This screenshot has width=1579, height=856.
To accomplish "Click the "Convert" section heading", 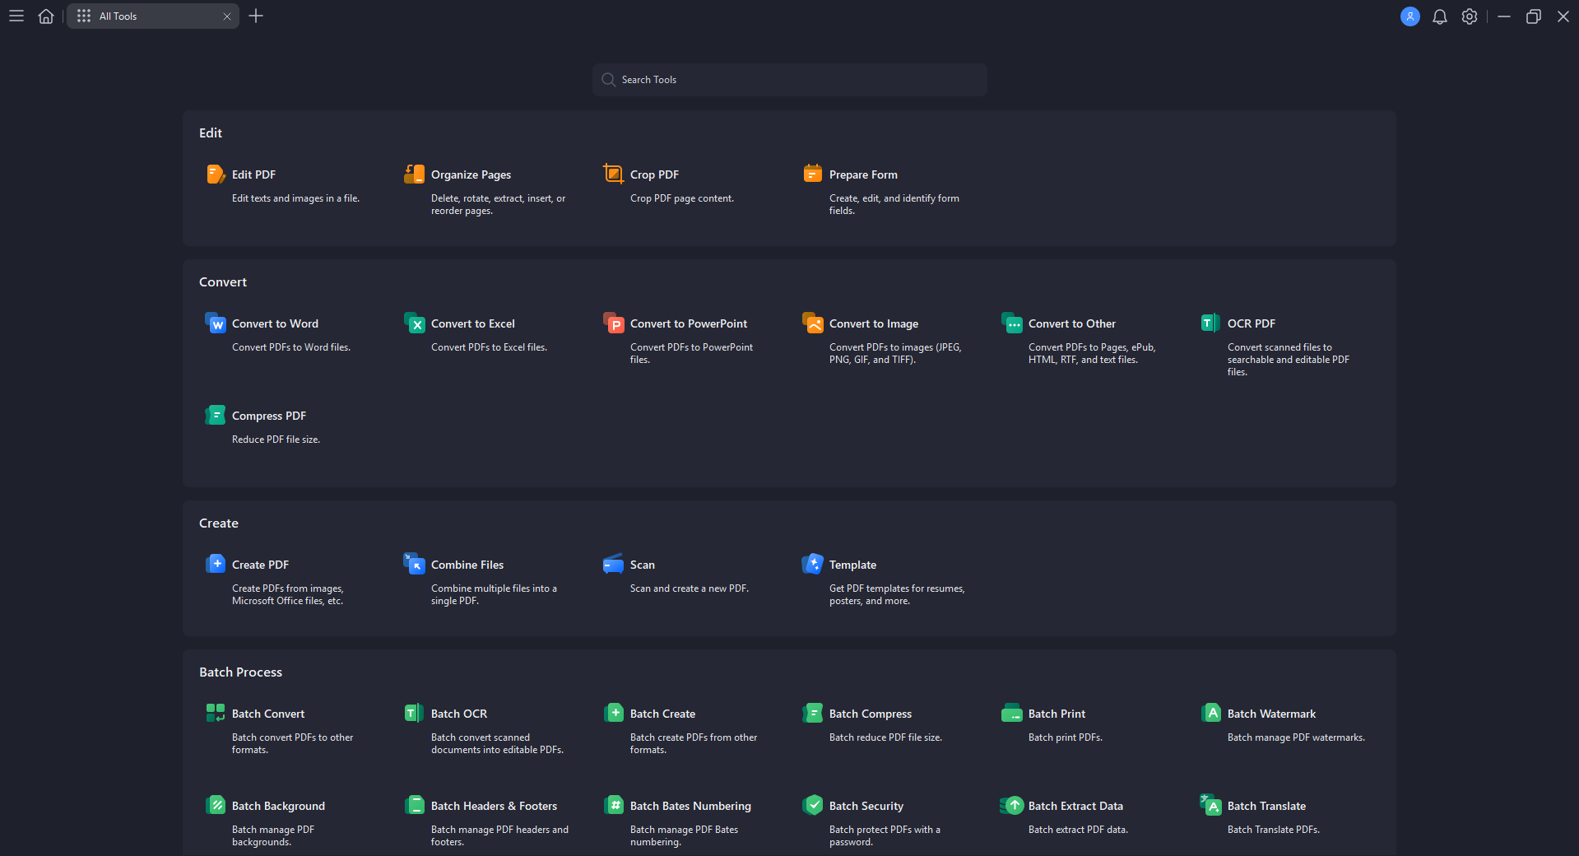I will (223, 282).
